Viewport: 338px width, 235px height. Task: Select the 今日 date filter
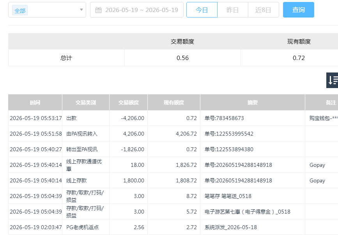point(202,10)
